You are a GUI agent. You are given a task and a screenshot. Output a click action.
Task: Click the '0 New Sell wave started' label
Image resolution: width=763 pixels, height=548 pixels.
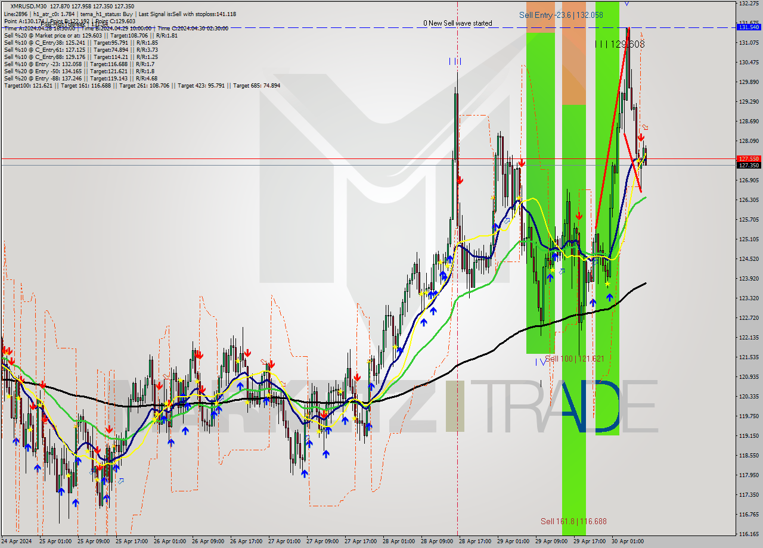click(x=458, y=23)
